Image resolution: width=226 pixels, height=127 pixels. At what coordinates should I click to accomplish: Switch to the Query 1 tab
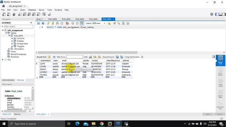click(40, 19)
